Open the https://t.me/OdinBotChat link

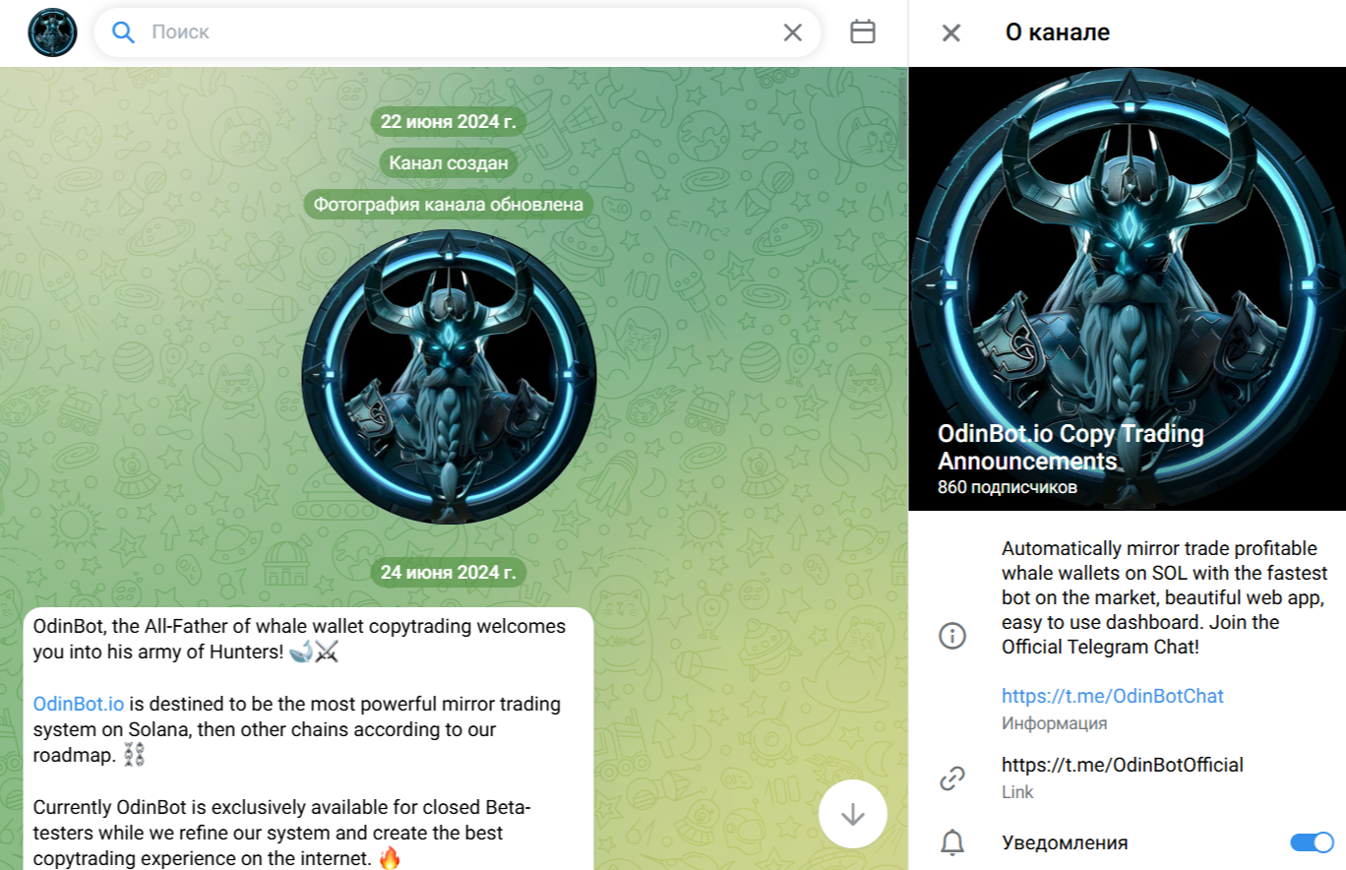coord(1113,697)
